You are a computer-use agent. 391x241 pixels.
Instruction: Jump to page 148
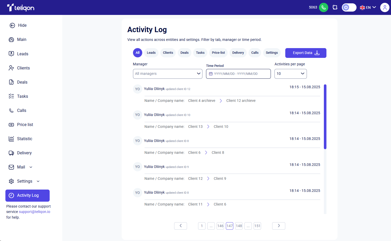[x=239, y=226]
